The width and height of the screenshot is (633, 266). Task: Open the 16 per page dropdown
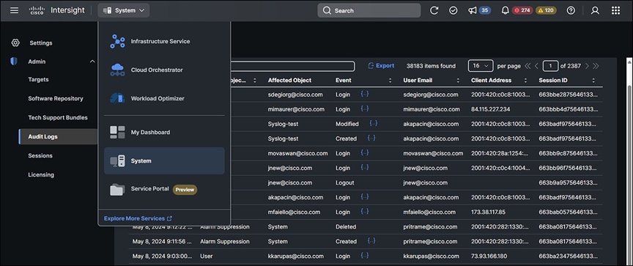coord(481,66)
